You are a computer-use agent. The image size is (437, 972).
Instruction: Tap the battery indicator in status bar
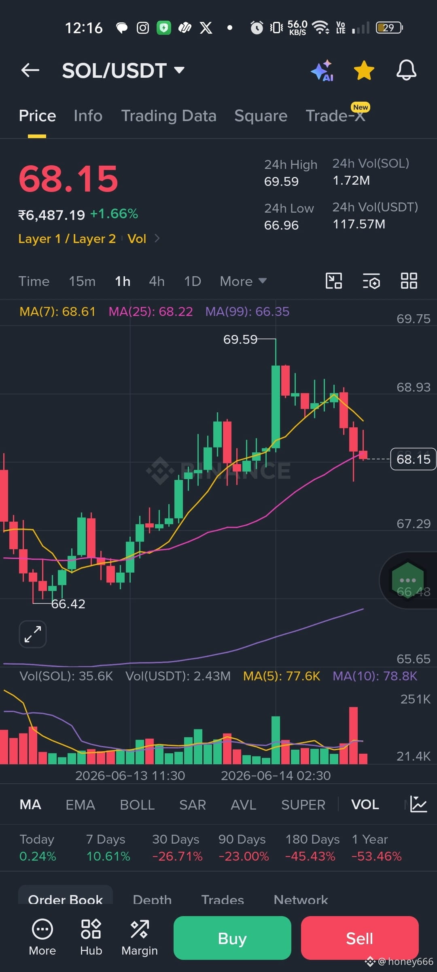[389, 28]
